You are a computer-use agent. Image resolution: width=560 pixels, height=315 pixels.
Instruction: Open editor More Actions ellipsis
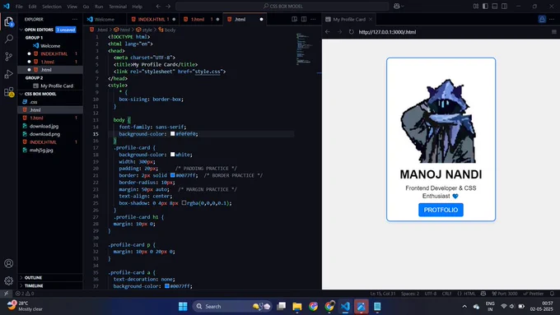[313, 19]
